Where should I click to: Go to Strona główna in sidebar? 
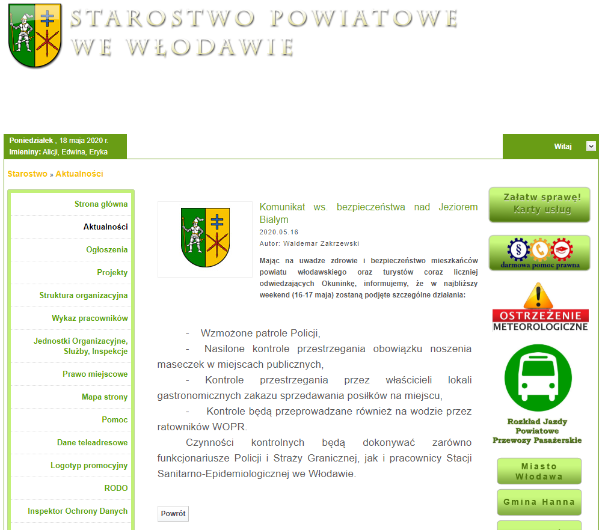click(101, 204)
